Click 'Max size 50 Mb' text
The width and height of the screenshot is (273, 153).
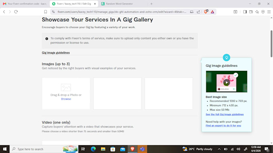click(x=219, y=110)
